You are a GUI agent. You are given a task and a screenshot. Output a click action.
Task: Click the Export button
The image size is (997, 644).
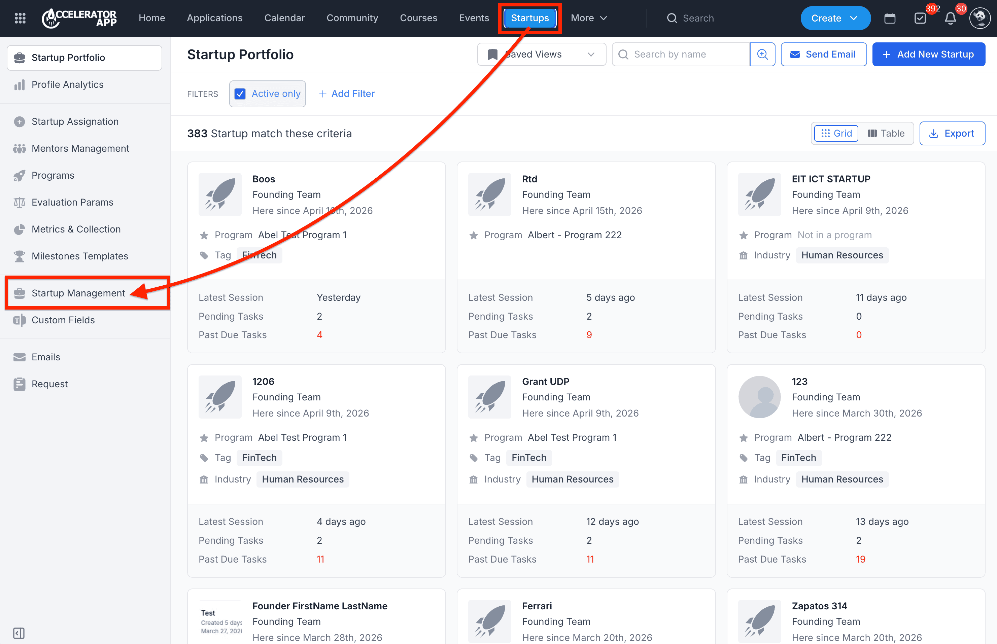pyautogui.click(x=952, y=133)
